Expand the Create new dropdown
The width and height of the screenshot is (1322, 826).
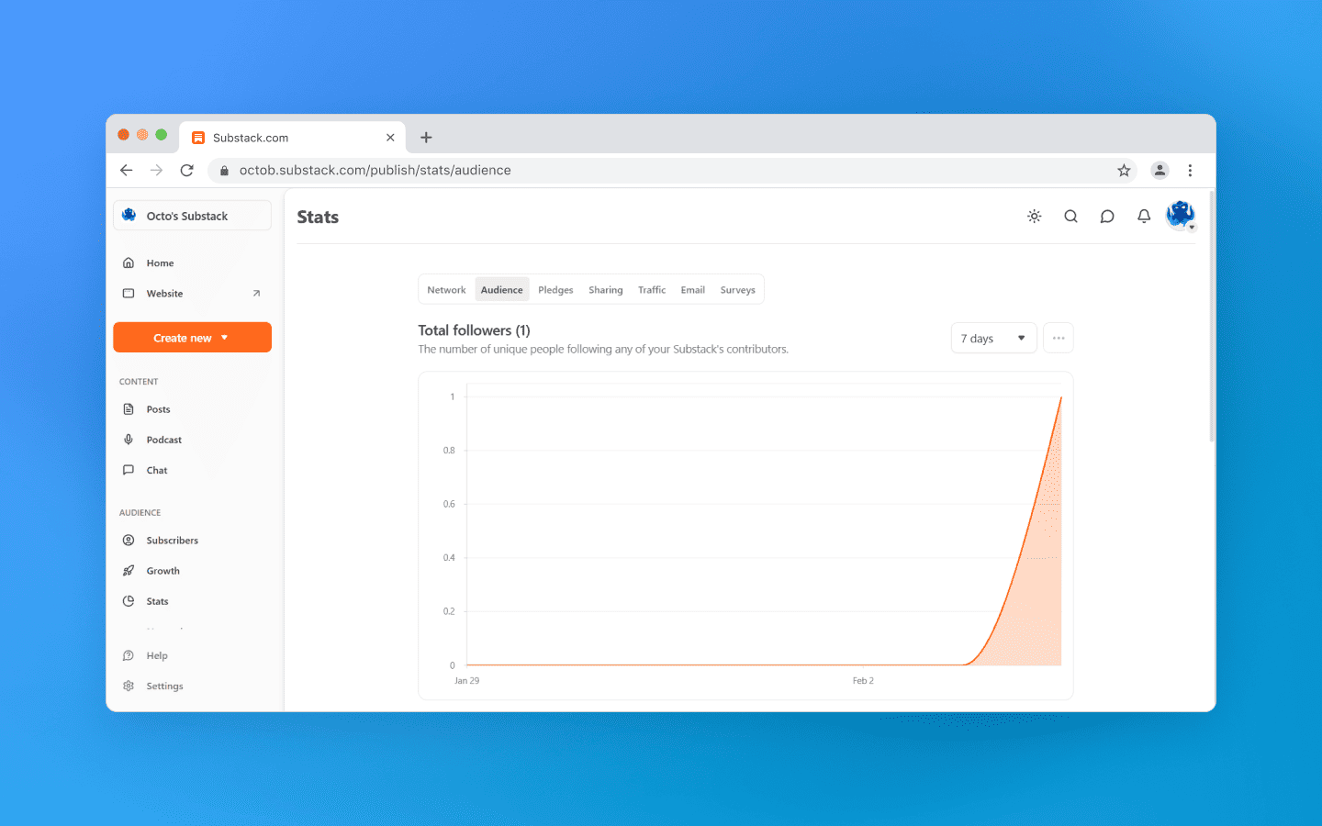[x=192, y=337]
